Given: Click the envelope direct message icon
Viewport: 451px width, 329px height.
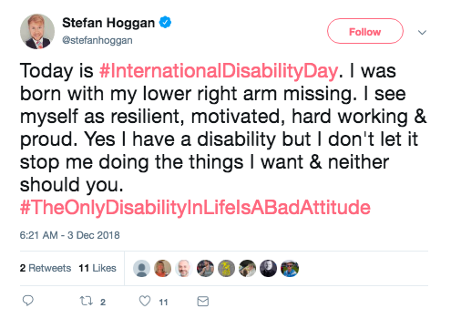Looking at the screenshot, I should point(203,302).
